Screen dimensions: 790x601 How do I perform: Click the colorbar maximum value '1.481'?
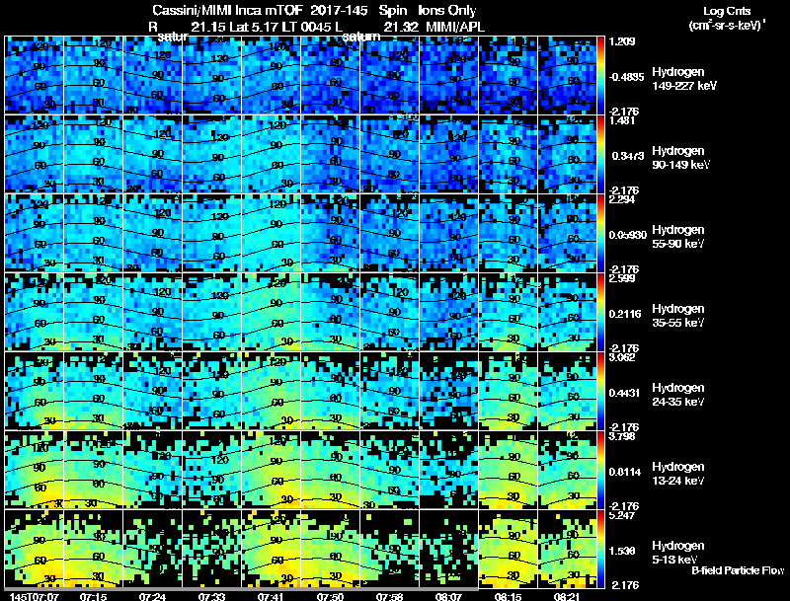(622, 120)
